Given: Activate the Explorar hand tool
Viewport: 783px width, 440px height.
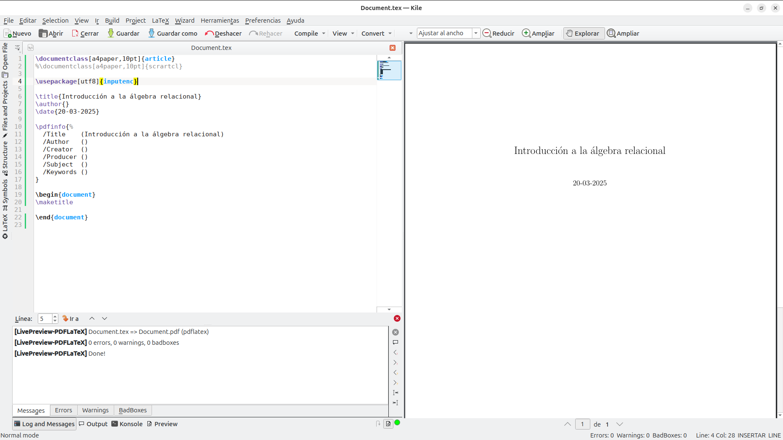Looking at the screenshot, I should (x=584, y=34).
